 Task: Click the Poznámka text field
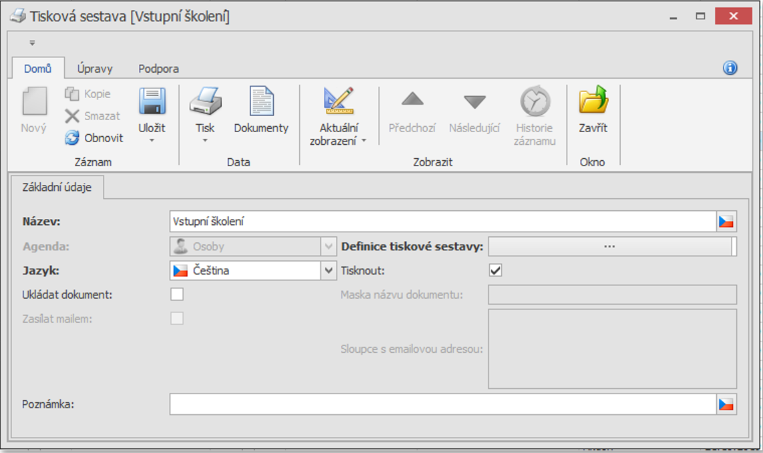(443, 404)
